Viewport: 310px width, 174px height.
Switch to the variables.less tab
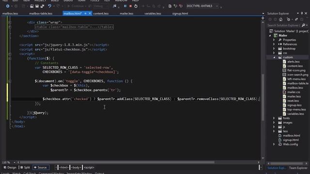153,14
